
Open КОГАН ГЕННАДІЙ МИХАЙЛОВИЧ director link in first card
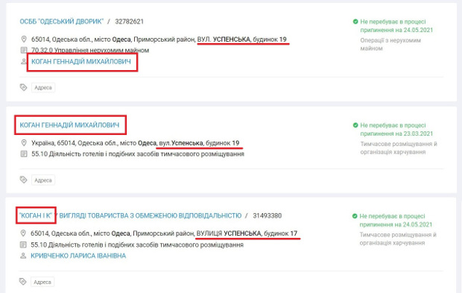coord(81,62)
